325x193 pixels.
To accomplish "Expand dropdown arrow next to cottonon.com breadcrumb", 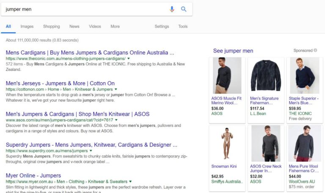I will (x=116, y=90).
